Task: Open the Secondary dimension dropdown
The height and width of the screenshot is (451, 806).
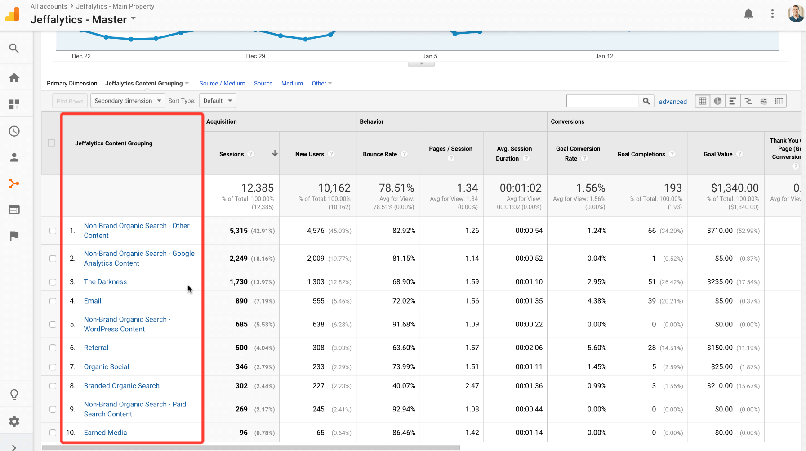Action: point(128,101)
